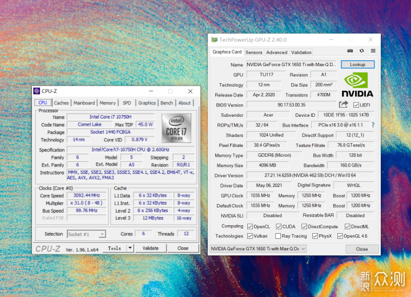Click the Threads 12 value
Screen dimensions: 411x297
[186, 234]
